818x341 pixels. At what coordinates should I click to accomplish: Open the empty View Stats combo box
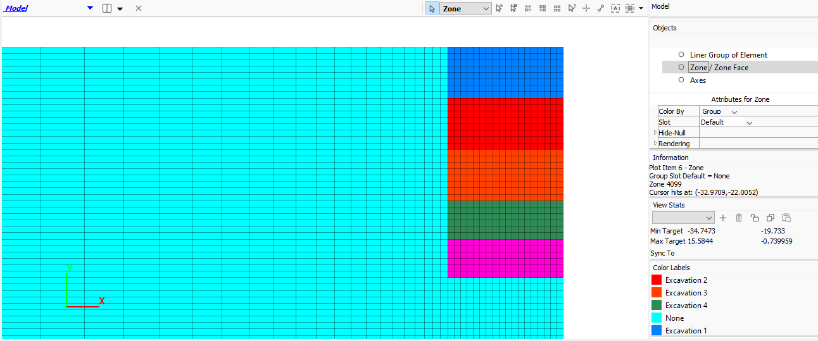tap(683, 218)
